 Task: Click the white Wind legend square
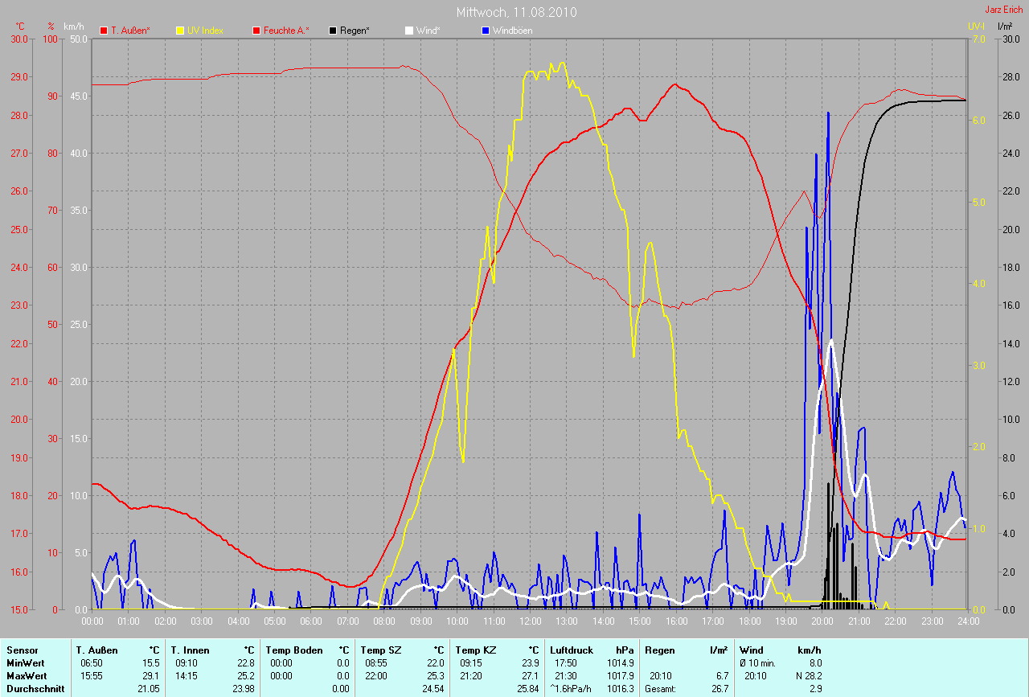(x=409, y=31)
